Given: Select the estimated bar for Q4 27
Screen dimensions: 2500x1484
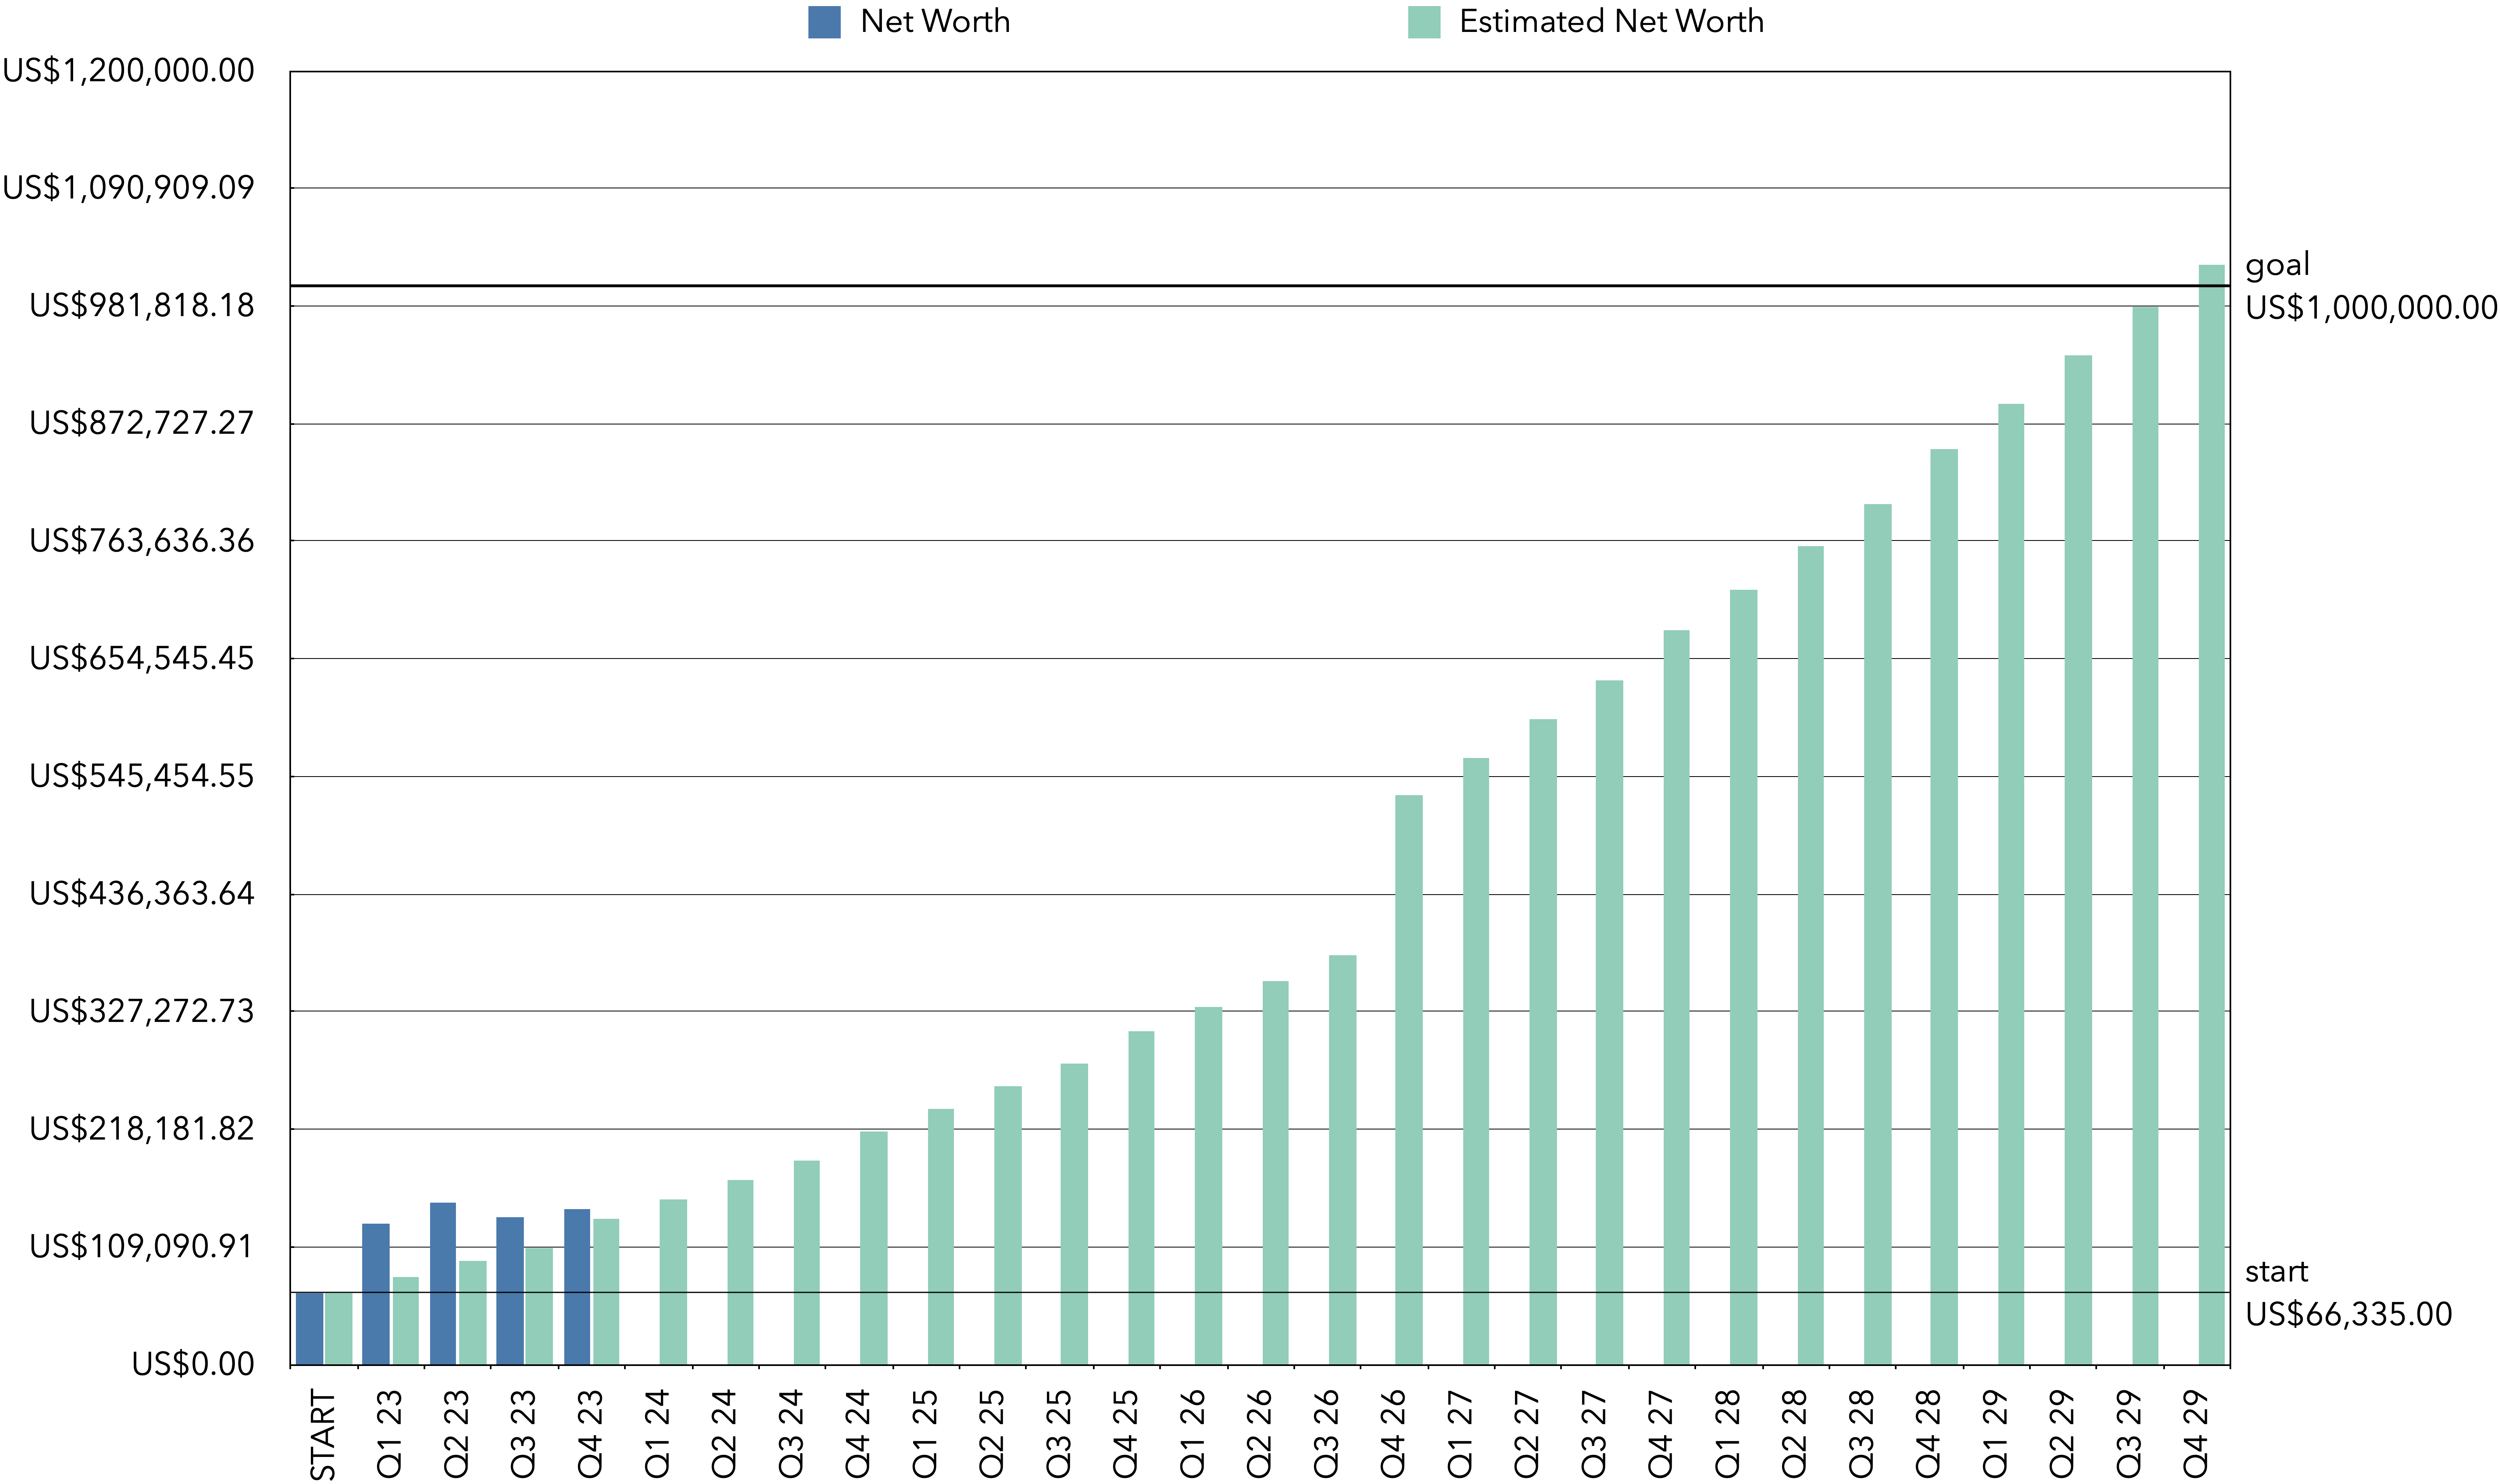Looking at the screenshot, I should tap(1676, 998).
